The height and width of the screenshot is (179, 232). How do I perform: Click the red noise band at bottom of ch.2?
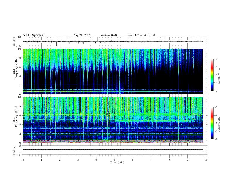tap(113, 142)
